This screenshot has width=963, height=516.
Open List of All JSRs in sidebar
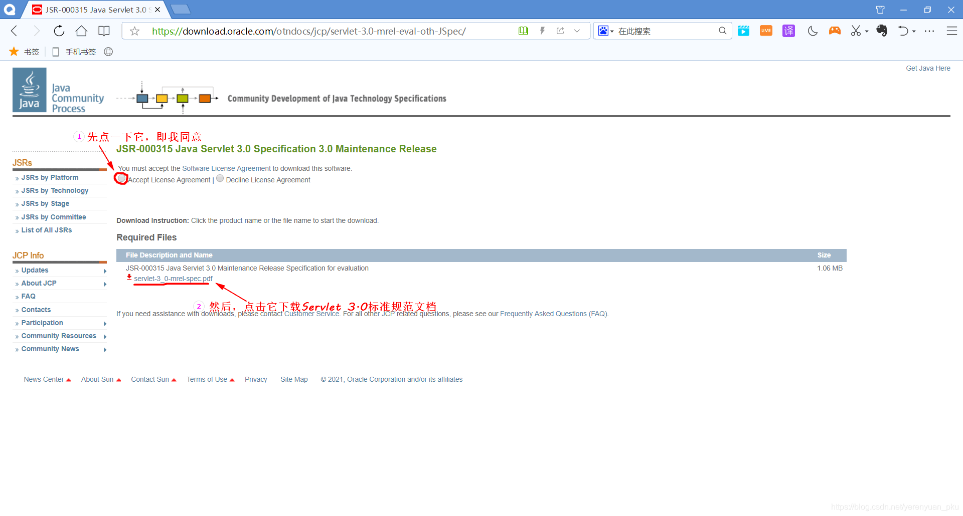47,230
